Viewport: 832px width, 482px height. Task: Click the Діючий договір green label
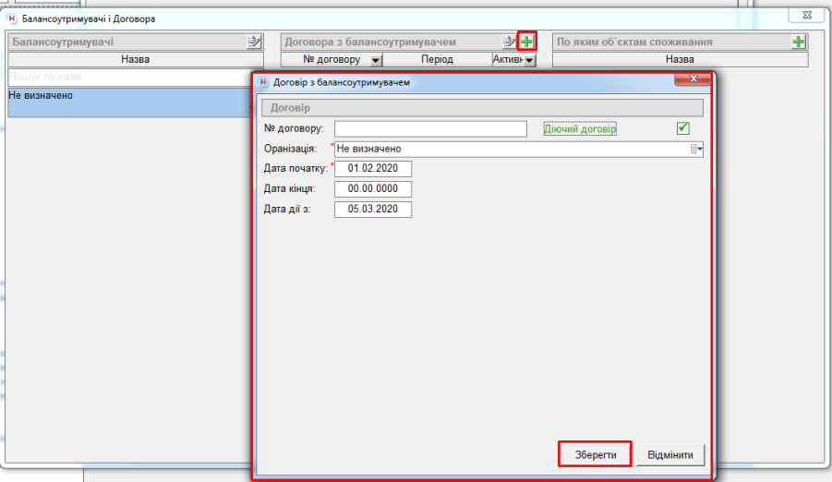point(580,129)
